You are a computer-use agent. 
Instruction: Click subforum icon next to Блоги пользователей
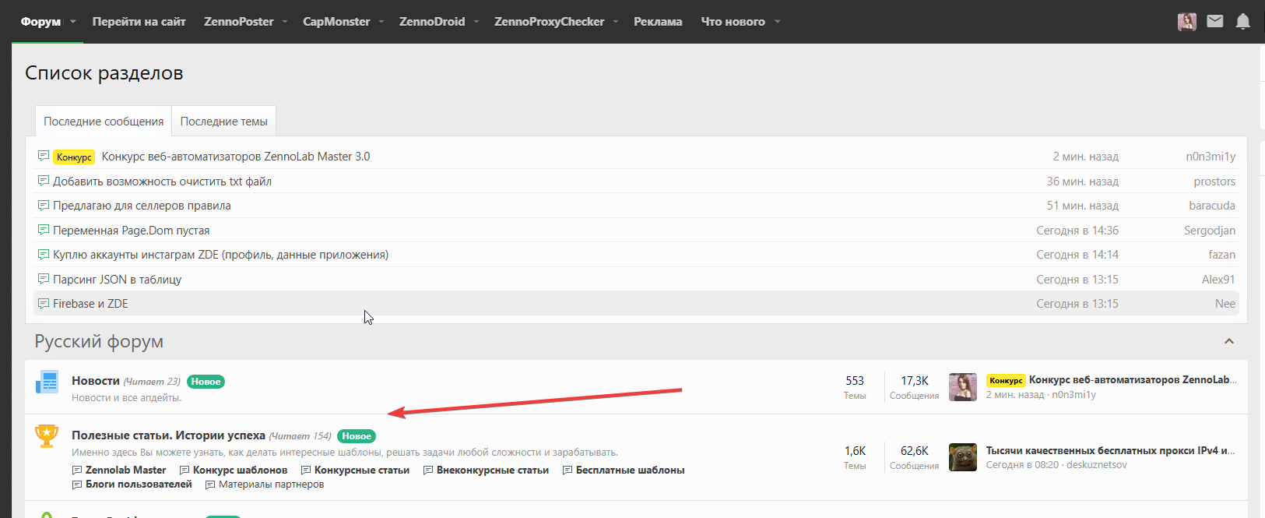point(77,485)
